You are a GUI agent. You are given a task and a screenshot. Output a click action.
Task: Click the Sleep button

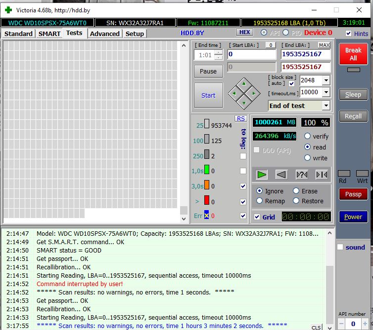coord(353,94)
